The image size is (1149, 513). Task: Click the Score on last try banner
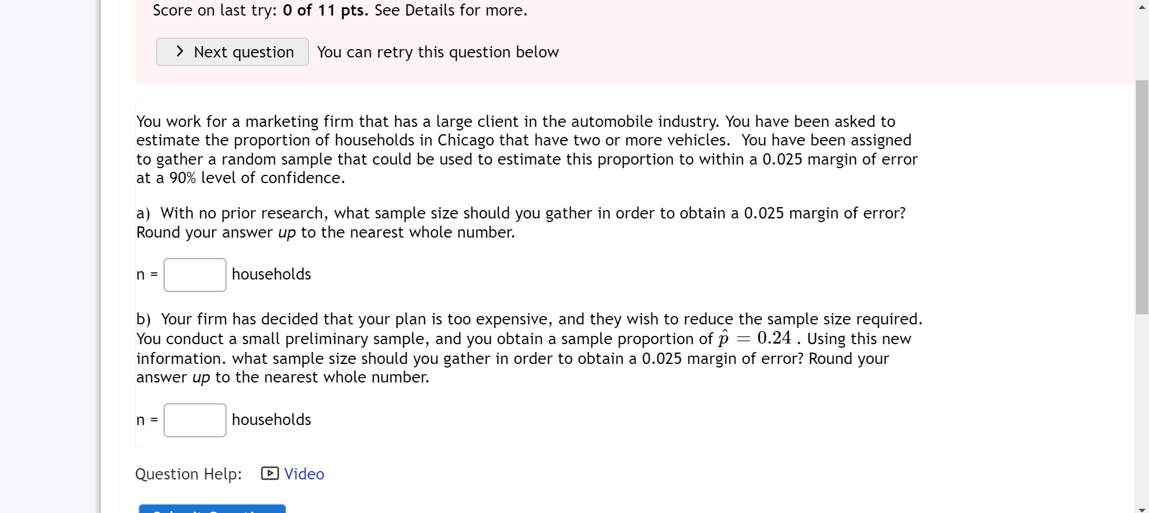(339, 10)
